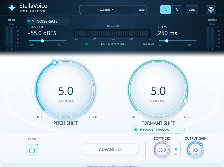
Task: Click the Output Gain knob
Action: tap(195, 150)
